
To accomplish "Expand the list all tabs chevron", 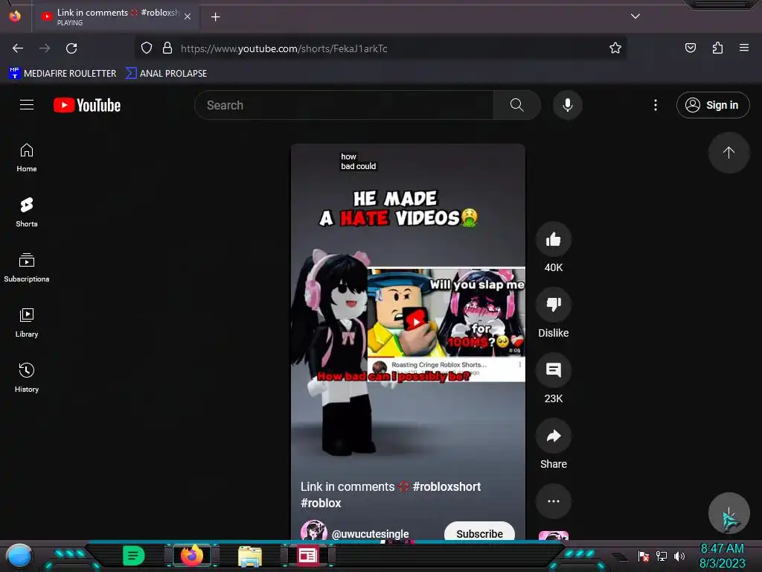I will pos(635,16).
